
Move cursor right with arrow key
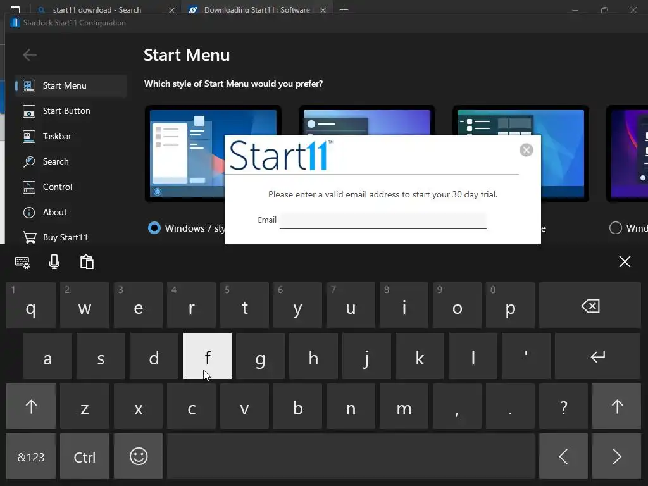[x=616, y=456]
